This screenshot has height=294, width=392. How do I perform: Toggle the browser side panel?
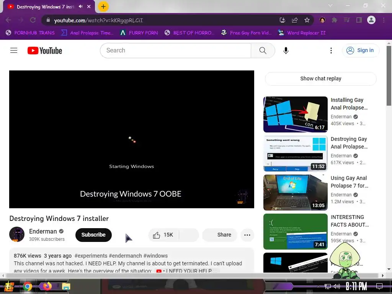[x=359, y=20]
